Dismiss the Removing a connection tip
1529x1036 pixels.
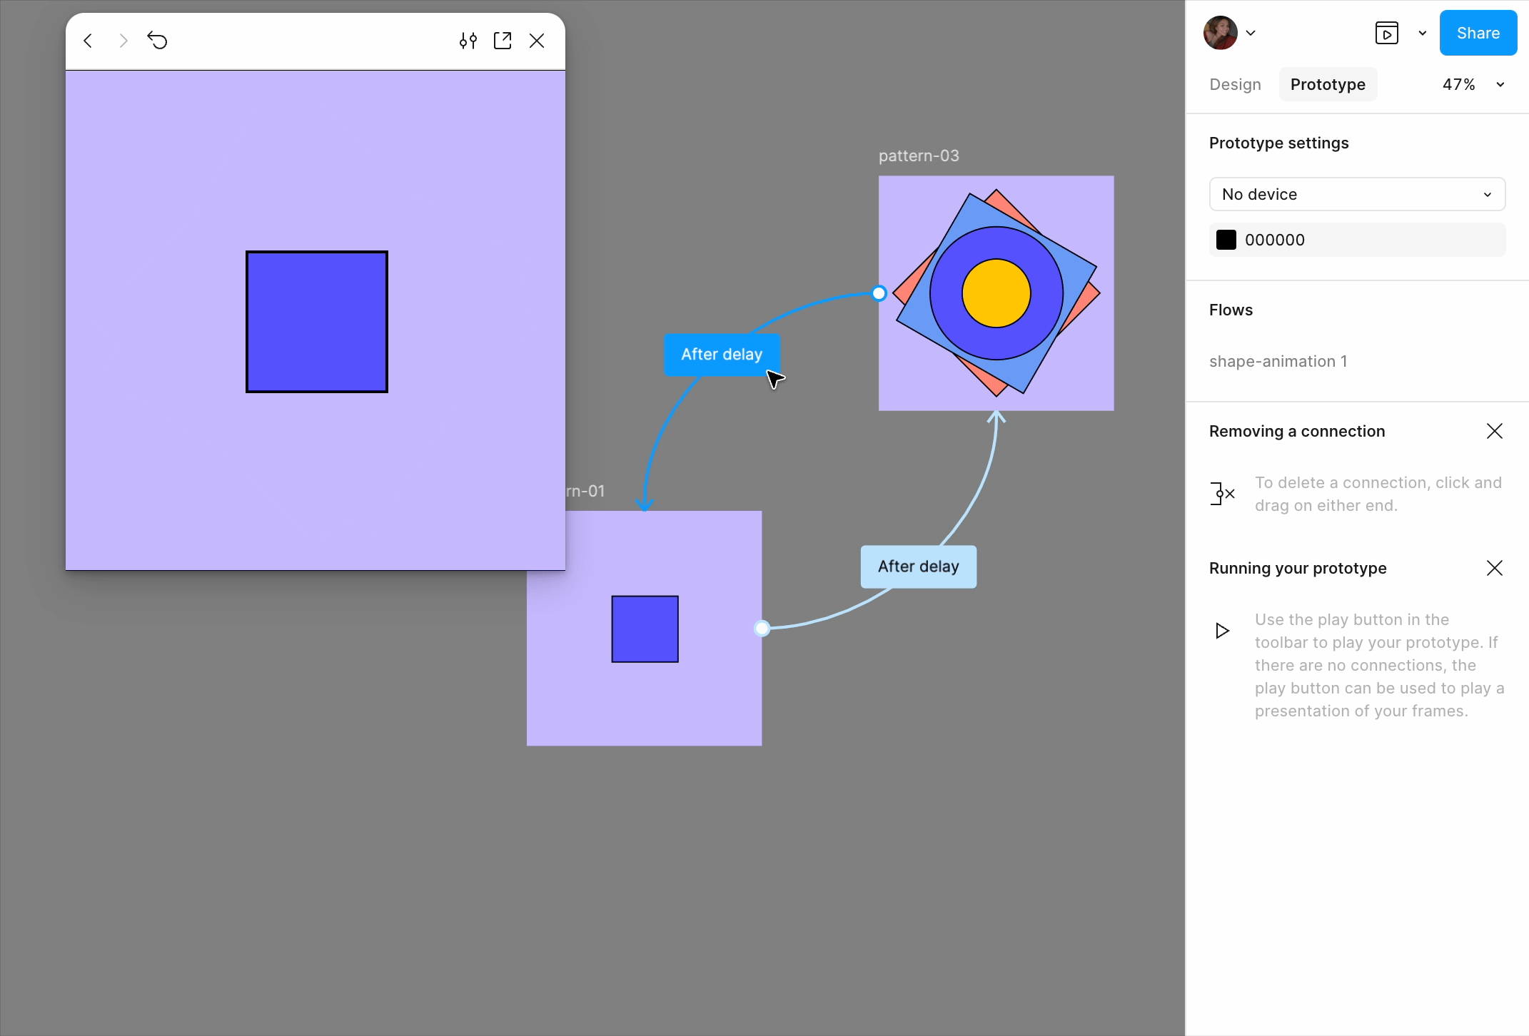pyautogui.click(x=1495, y=430)
